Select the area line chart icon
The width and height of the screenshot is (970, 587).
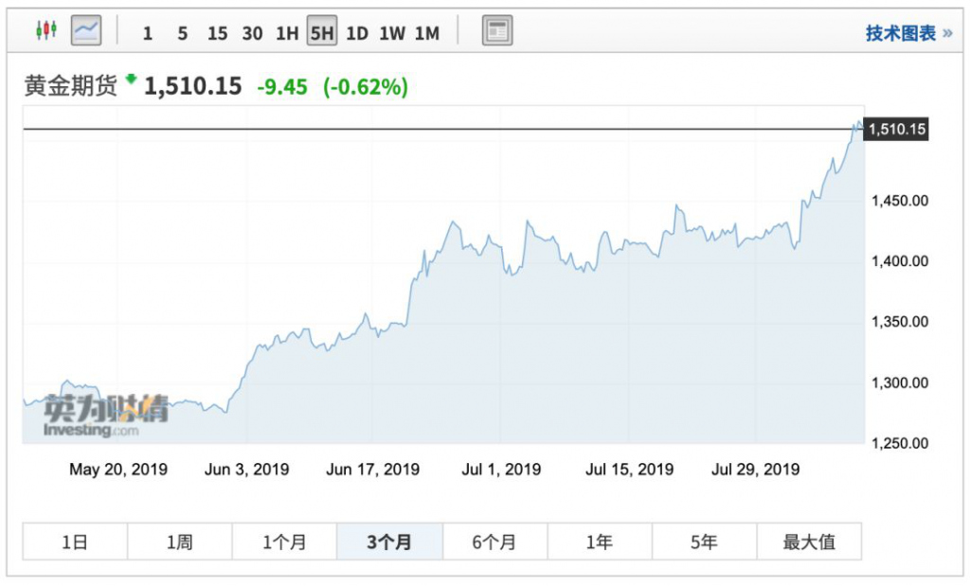click(86, 31)
